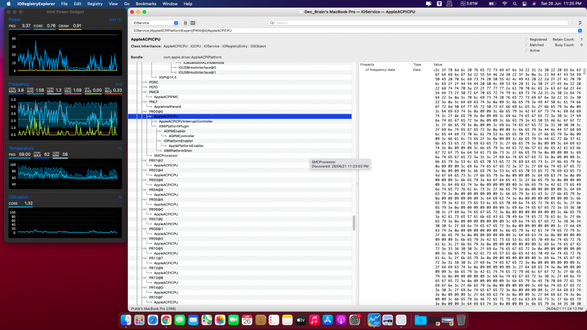Focus the Search input field
587x330 pixels.
tap(419, 23)
